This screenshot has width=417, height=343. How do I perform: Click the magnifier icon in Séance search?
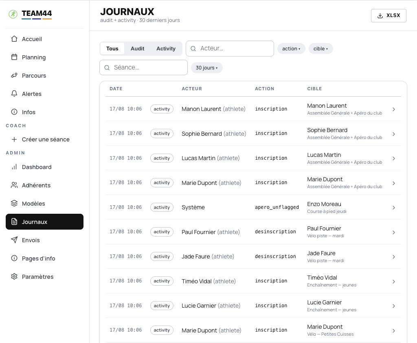click(x=107, y=68)
